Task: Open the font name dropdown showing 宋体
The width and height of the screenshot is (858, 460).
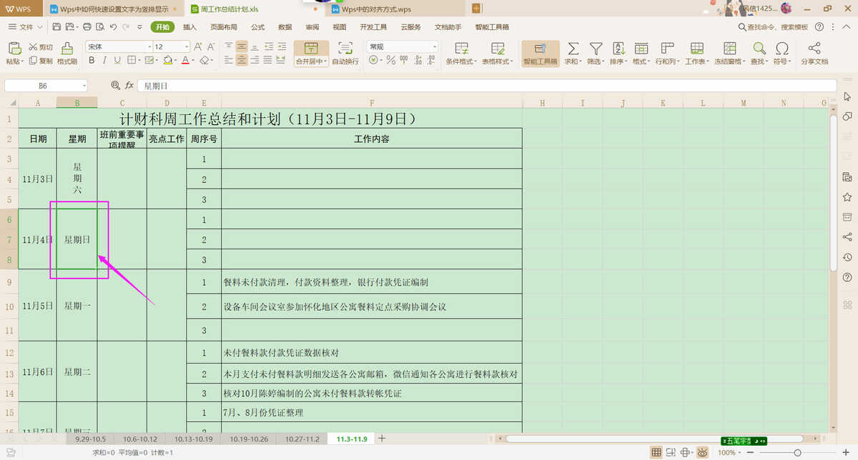Action: click(149, 46)
